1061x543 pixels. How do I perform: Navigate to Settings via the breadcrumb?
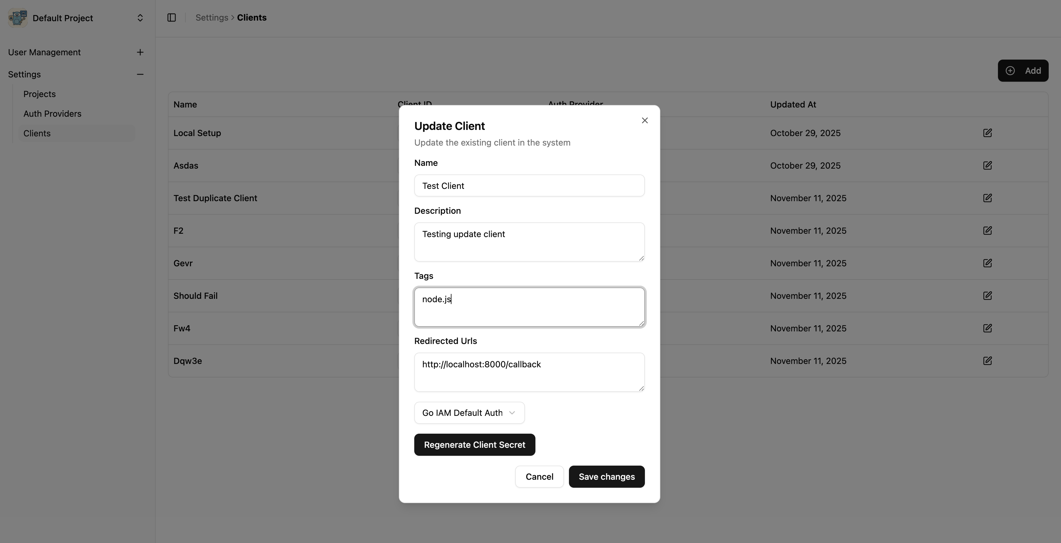[211, 17]
